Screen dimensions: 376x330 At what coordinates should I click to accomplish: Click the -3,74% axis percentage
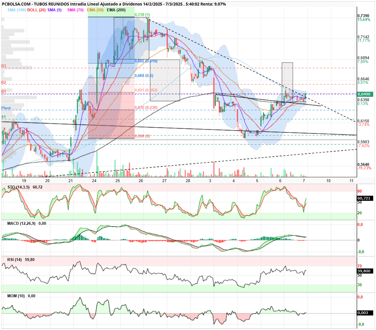pyautogui.click(x=364, y=125)
